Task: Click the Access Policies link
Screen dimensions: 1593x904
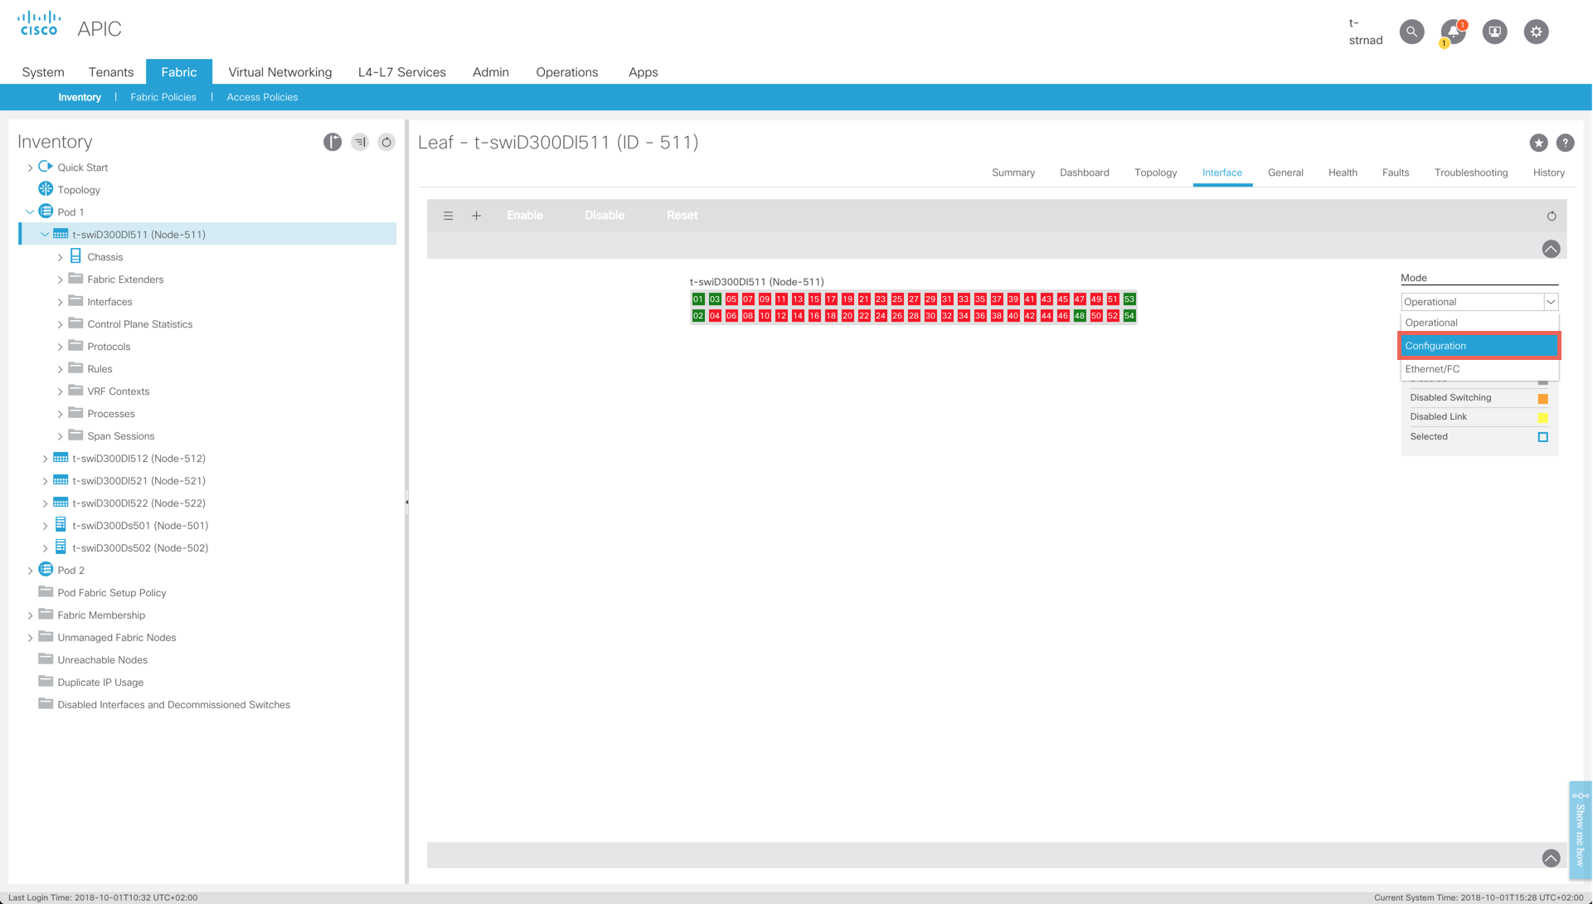Action: click(x=262, y=97)
